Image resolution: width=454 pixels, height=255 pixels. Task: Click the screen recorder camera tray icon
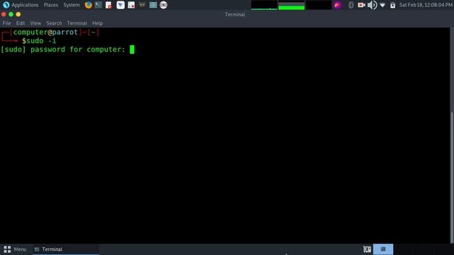pyautogui.click(x=361, y=5)
